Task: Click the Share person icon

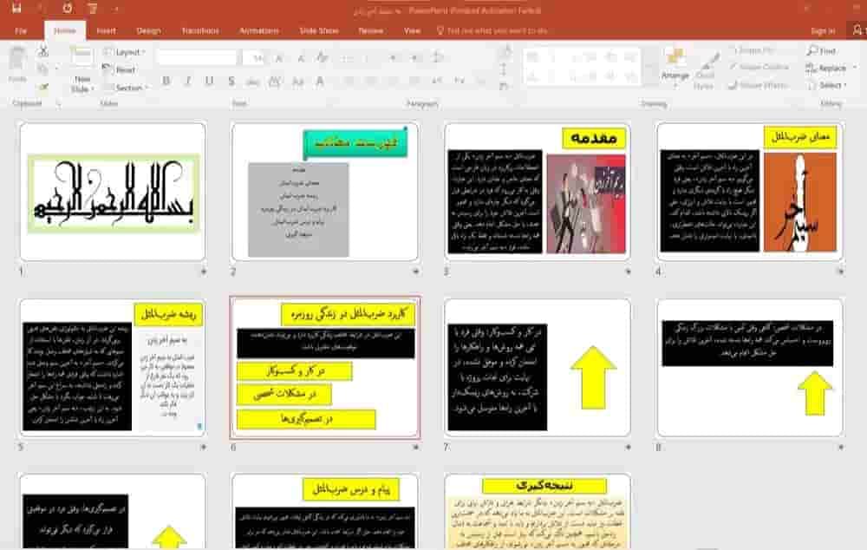Action: 857,29
